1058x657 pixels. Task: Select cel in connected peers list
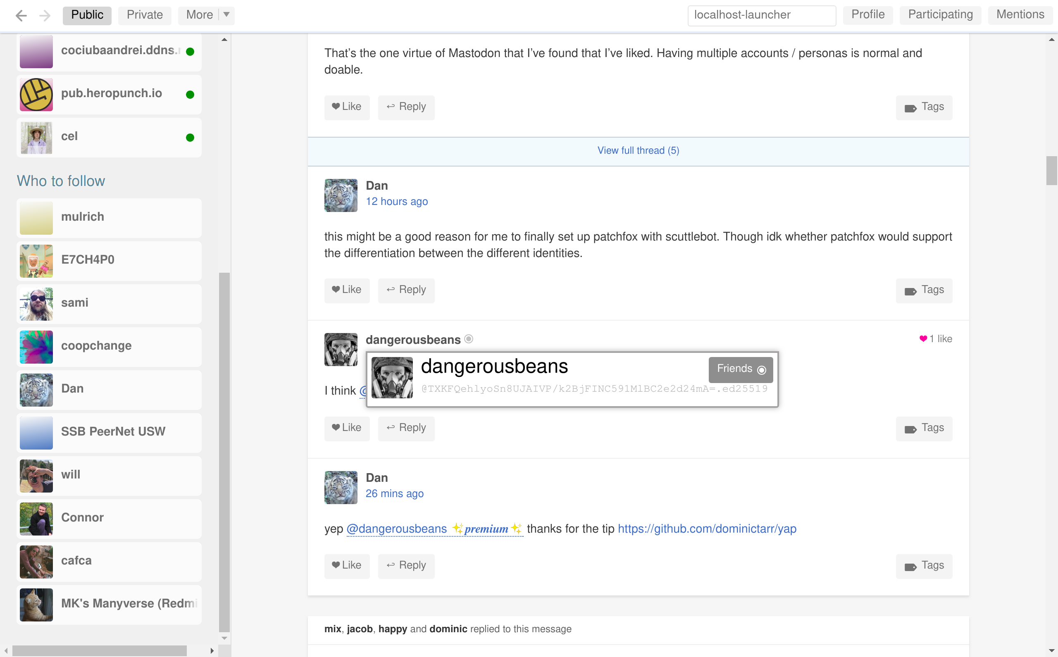point(109,137)
